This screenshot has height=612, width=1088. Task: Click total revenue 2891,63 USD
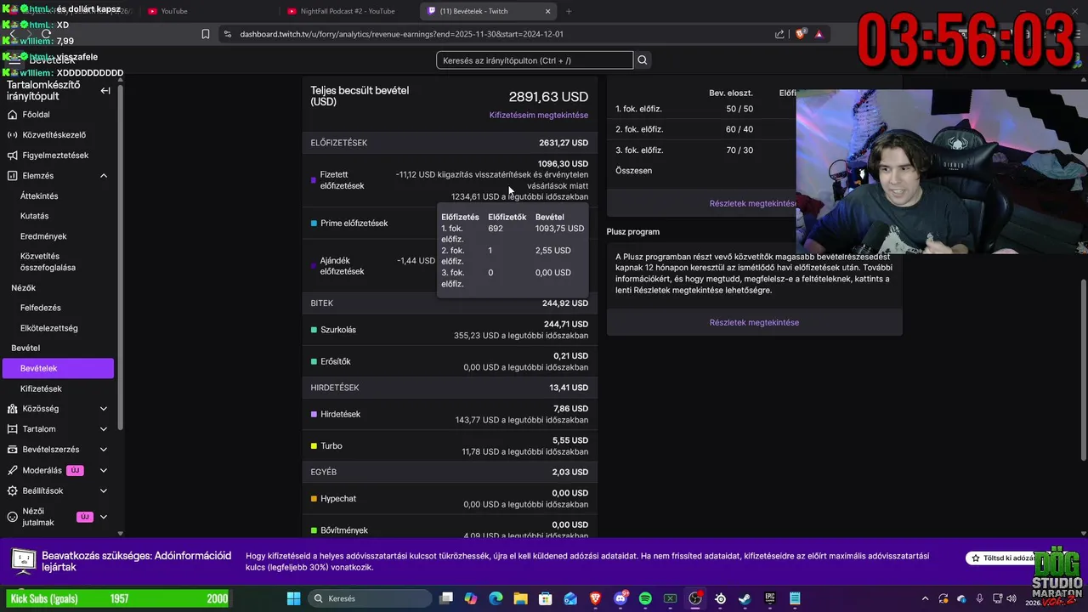point(548,97)
